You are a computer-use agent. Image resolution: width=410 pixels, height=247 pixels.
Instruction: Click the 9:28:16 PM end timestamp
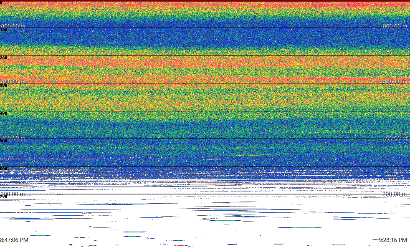click(393, 239)
